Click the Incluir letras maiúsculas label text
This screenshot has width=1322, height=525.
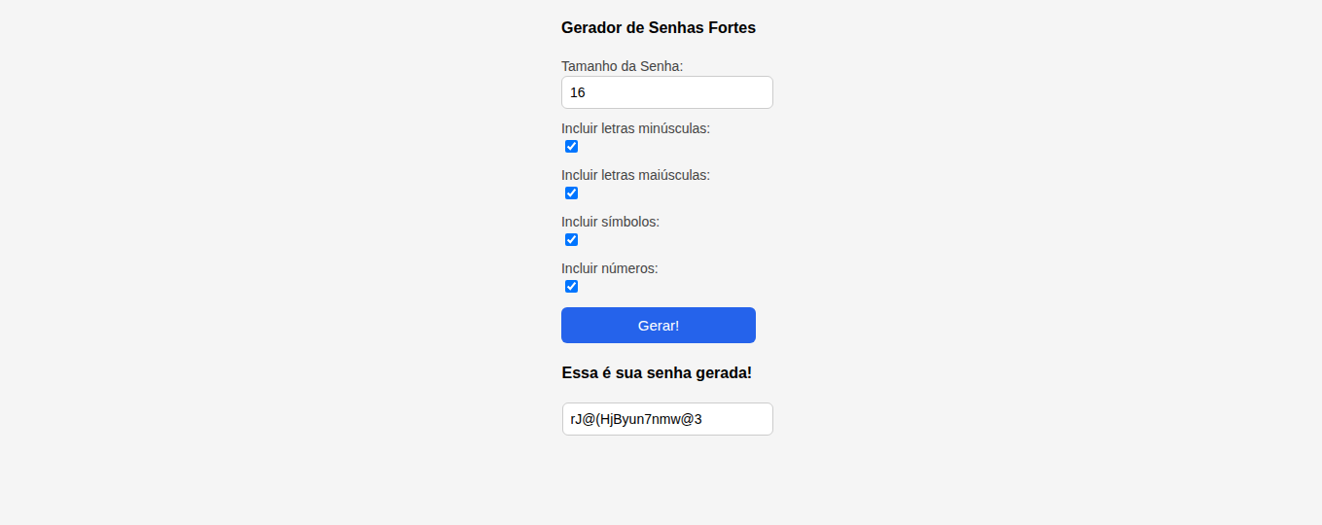(x=635, y=175)
